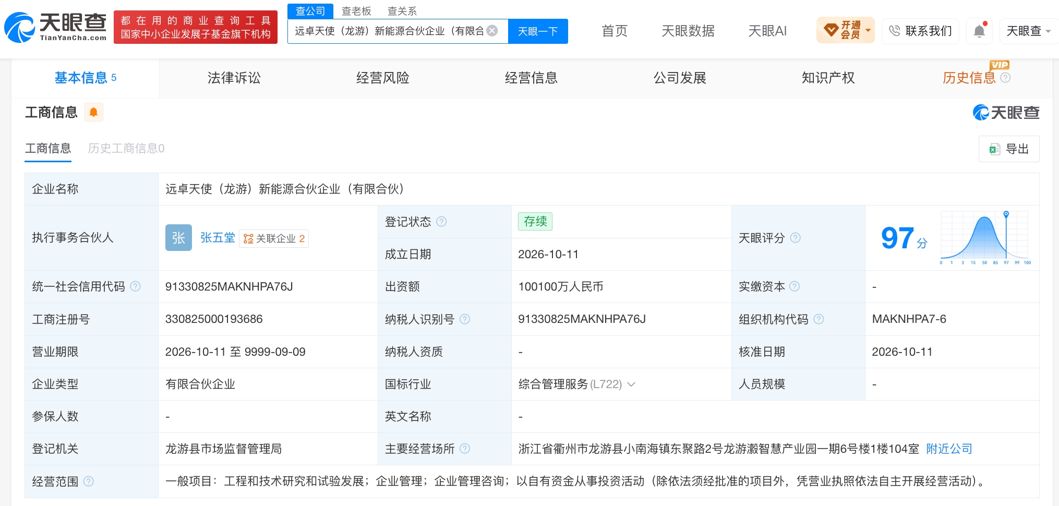Click the 导出 export button
1059x506 pixels.
(x=1009, y=149)
